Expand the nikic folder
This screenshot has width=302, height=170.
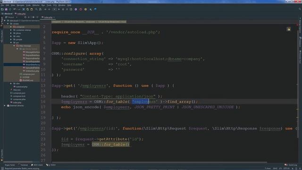point(11,36)
